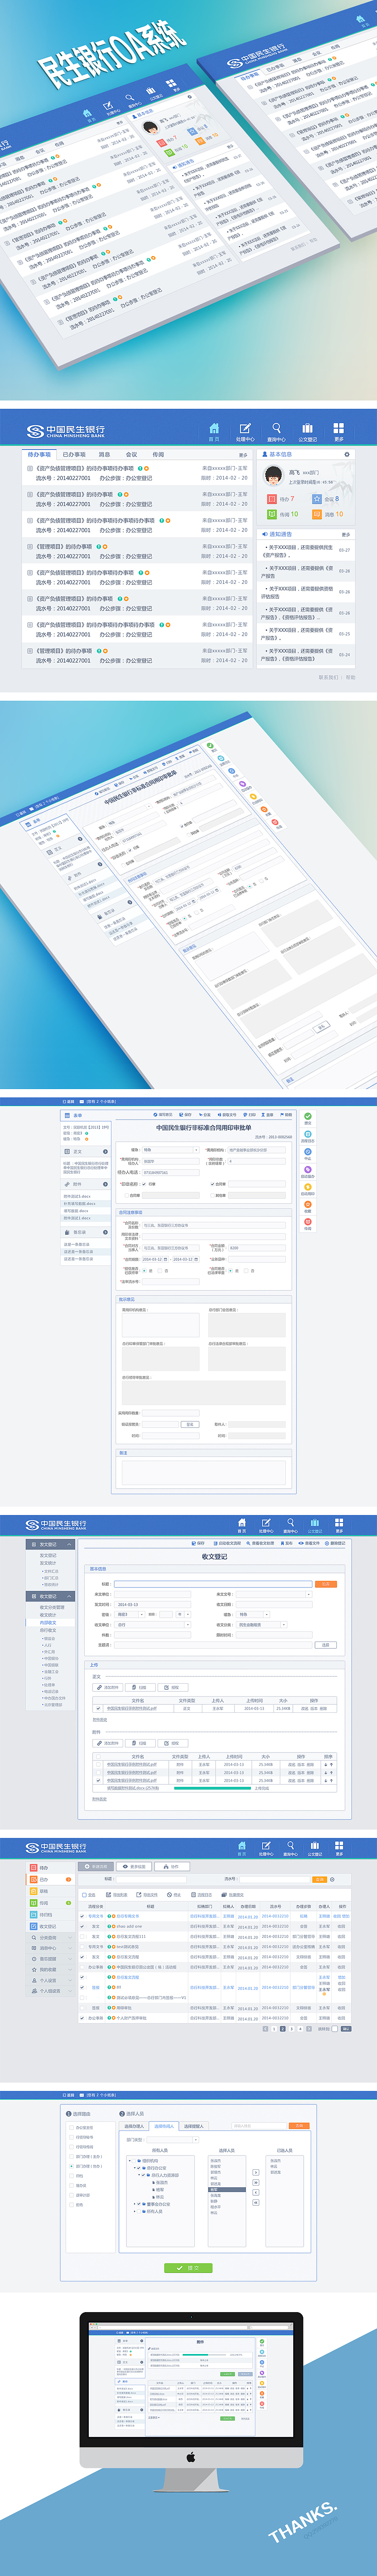Image resolution: width=377 pixels, height=2576 pixels.
Task: Open the 会议 8 counter tile
Action: (325, 498)
